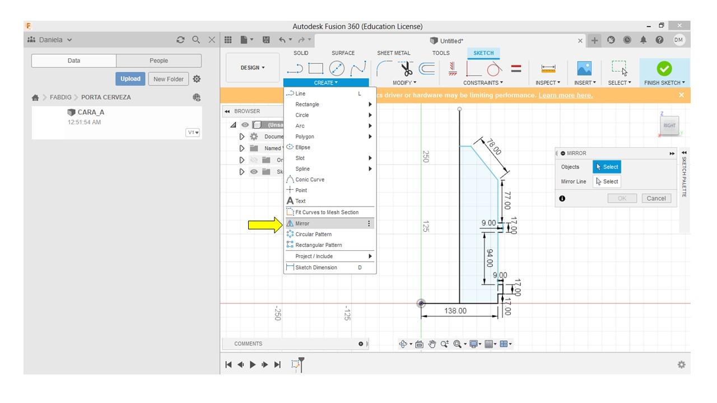Open the notifications bell

(643, 40)
